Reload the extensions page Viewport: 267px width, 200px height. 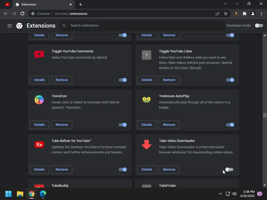pyautogui.click(x=22, y=14)
